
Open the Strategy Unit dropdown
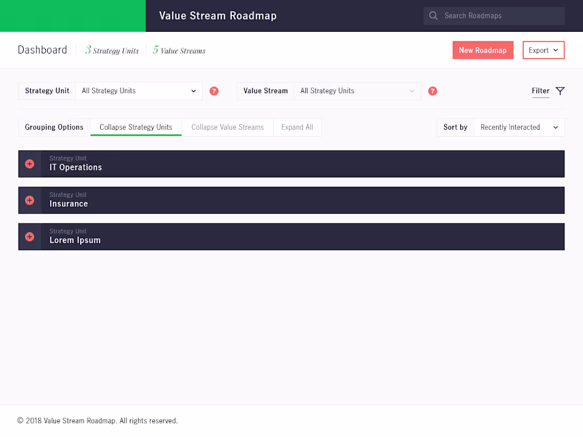pyautogui.click(x=139, y=91)
